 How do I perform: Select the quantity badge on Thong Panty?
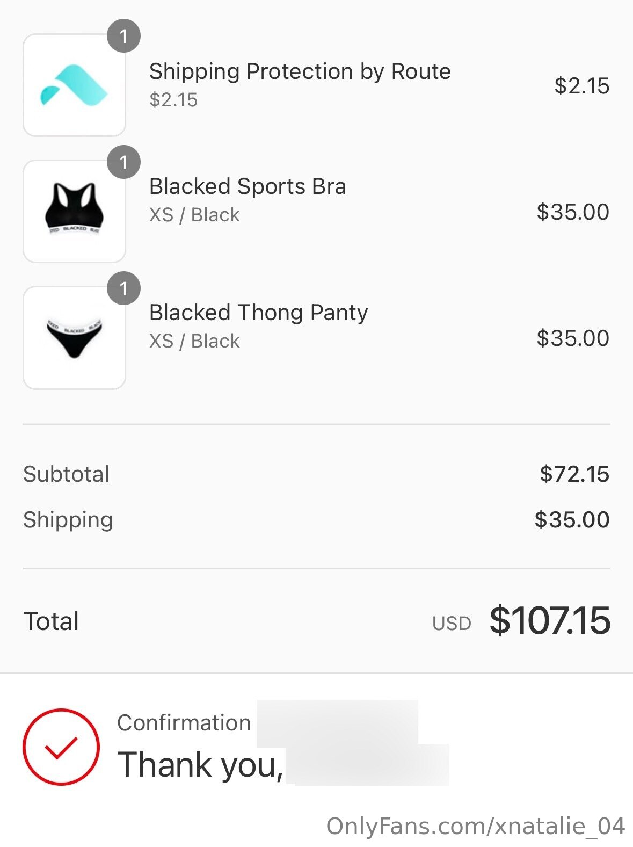click(x=123, y=288)
